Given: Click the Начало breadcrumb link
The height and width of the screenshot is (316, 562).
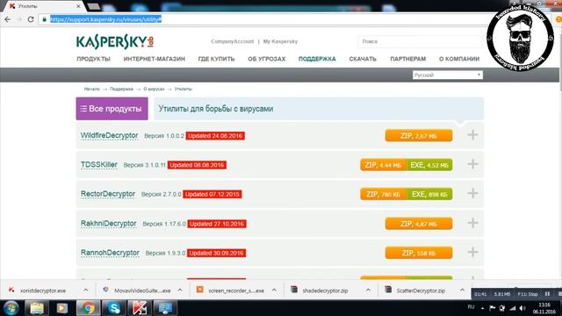Looking at the screenshot, I should point(91,89).
